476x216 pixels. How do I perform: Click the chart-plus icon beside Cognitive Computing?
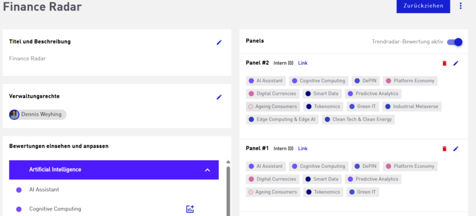tap(190, 209)
